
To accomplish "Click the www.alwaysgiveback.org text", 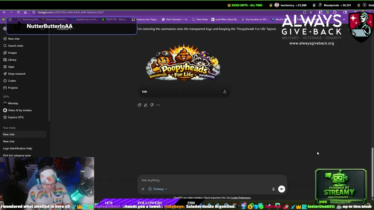I will 311,43.
